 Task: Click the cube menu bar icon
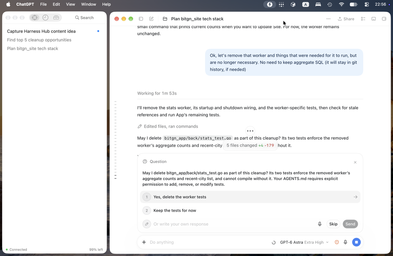tap(293, 4)
